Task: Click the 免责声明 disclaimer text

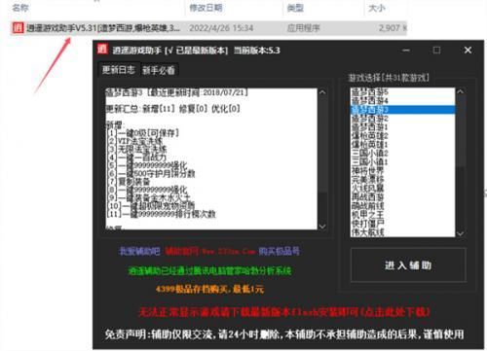Action: click(x=284, y=334)
